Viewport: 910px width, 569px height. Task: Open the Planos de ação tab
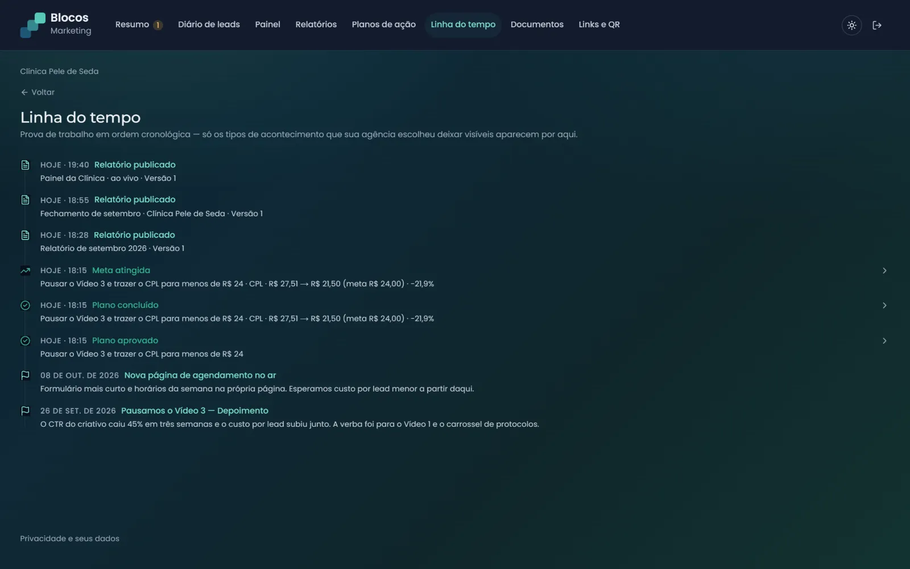[x=383, y=24]
